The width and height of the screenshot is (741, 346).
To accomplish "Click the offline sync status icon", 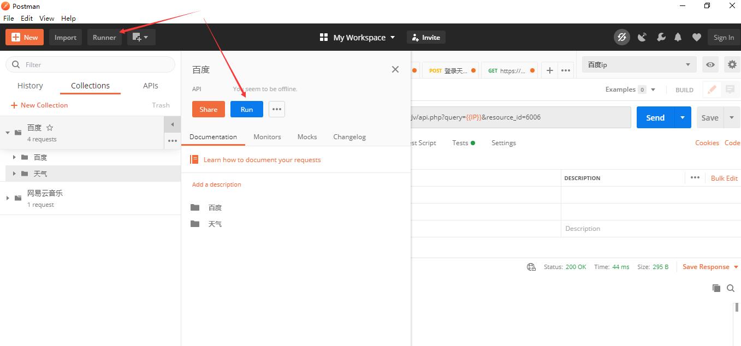I will click(x=621, y=37).
